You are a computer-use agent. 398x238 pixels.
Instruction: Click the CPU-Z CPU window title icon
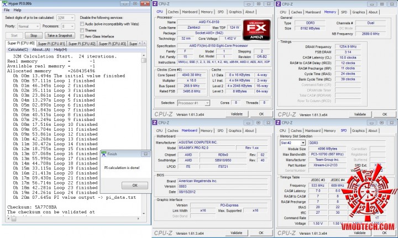click(x=155, y=4)
